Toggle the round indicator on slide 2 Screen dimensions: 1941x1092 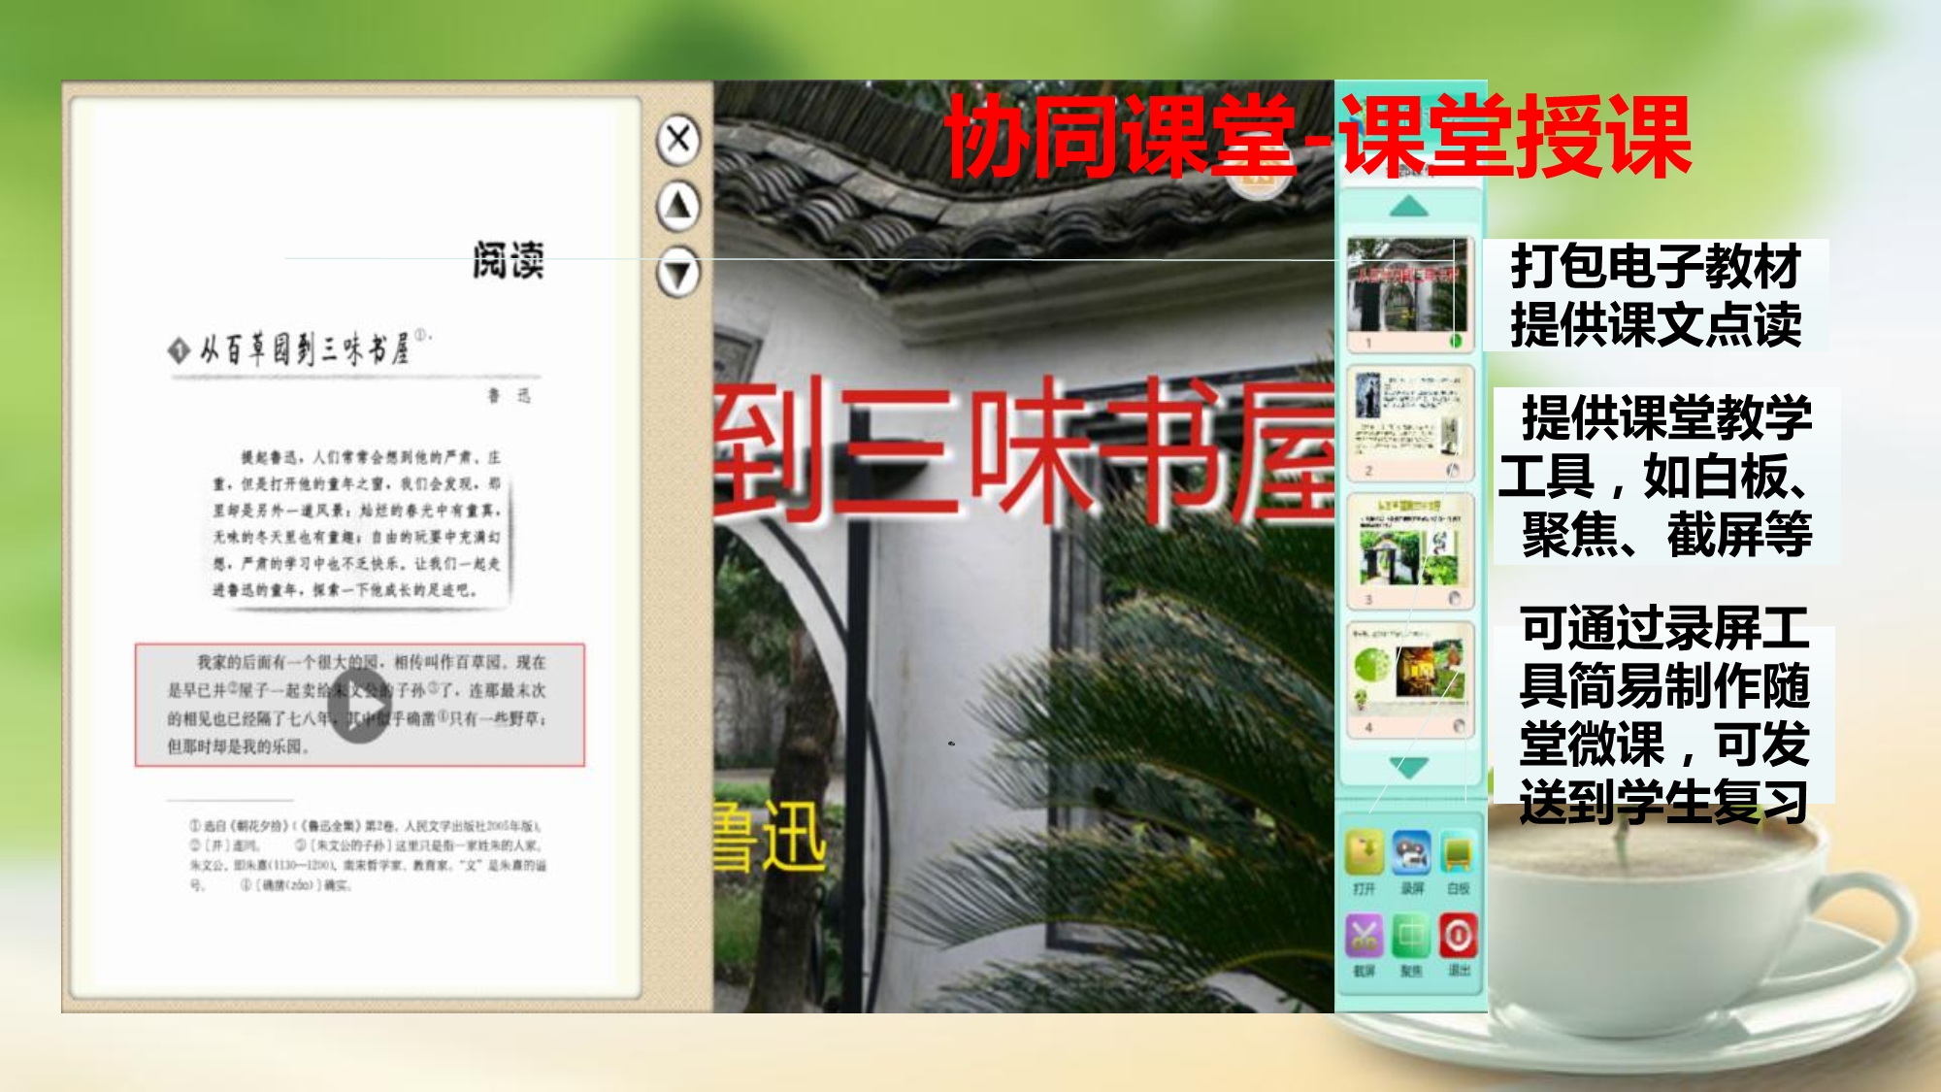click(1454, 470)
